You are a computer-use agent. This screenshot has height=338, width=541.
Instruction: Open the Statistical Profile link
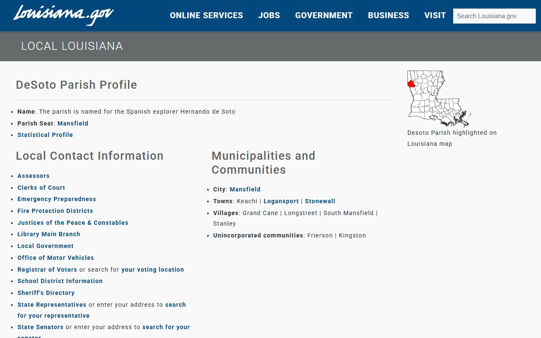click(45, 135)
